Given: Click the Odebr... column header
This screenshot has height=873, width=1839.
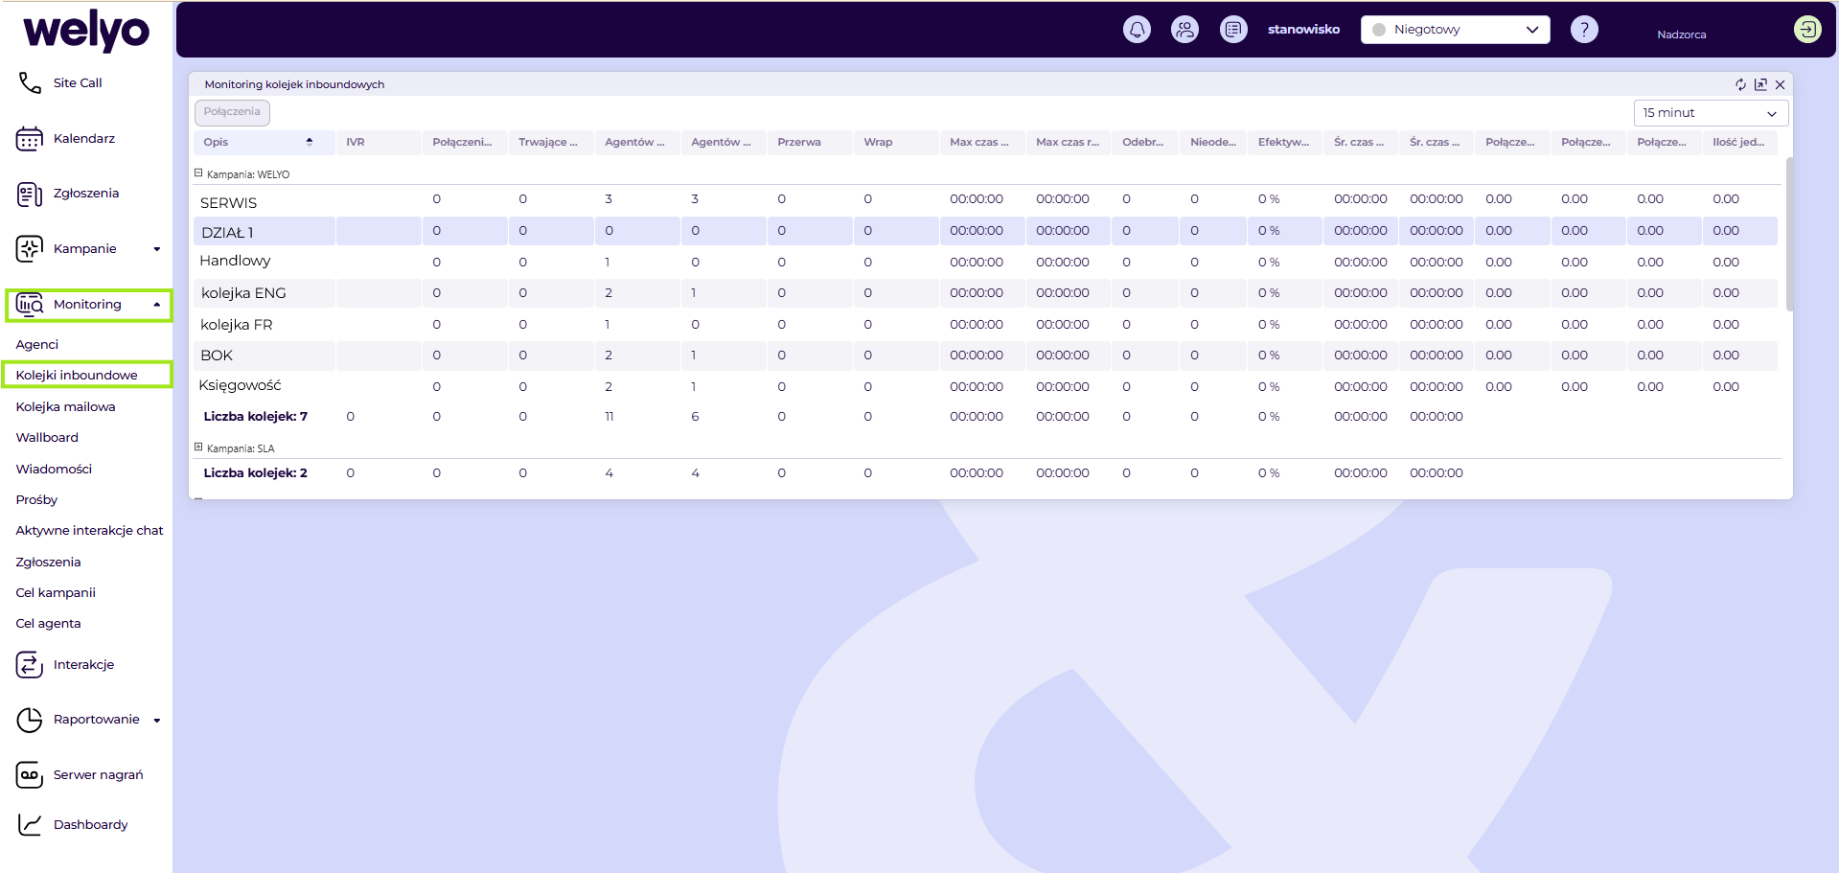Looking at the screenshot, I should (1145, 142).
